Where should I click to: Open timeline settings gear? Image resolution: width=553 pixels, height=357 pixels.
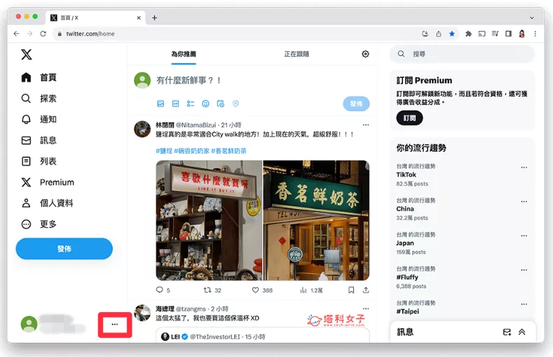click(x=365, y=54)
